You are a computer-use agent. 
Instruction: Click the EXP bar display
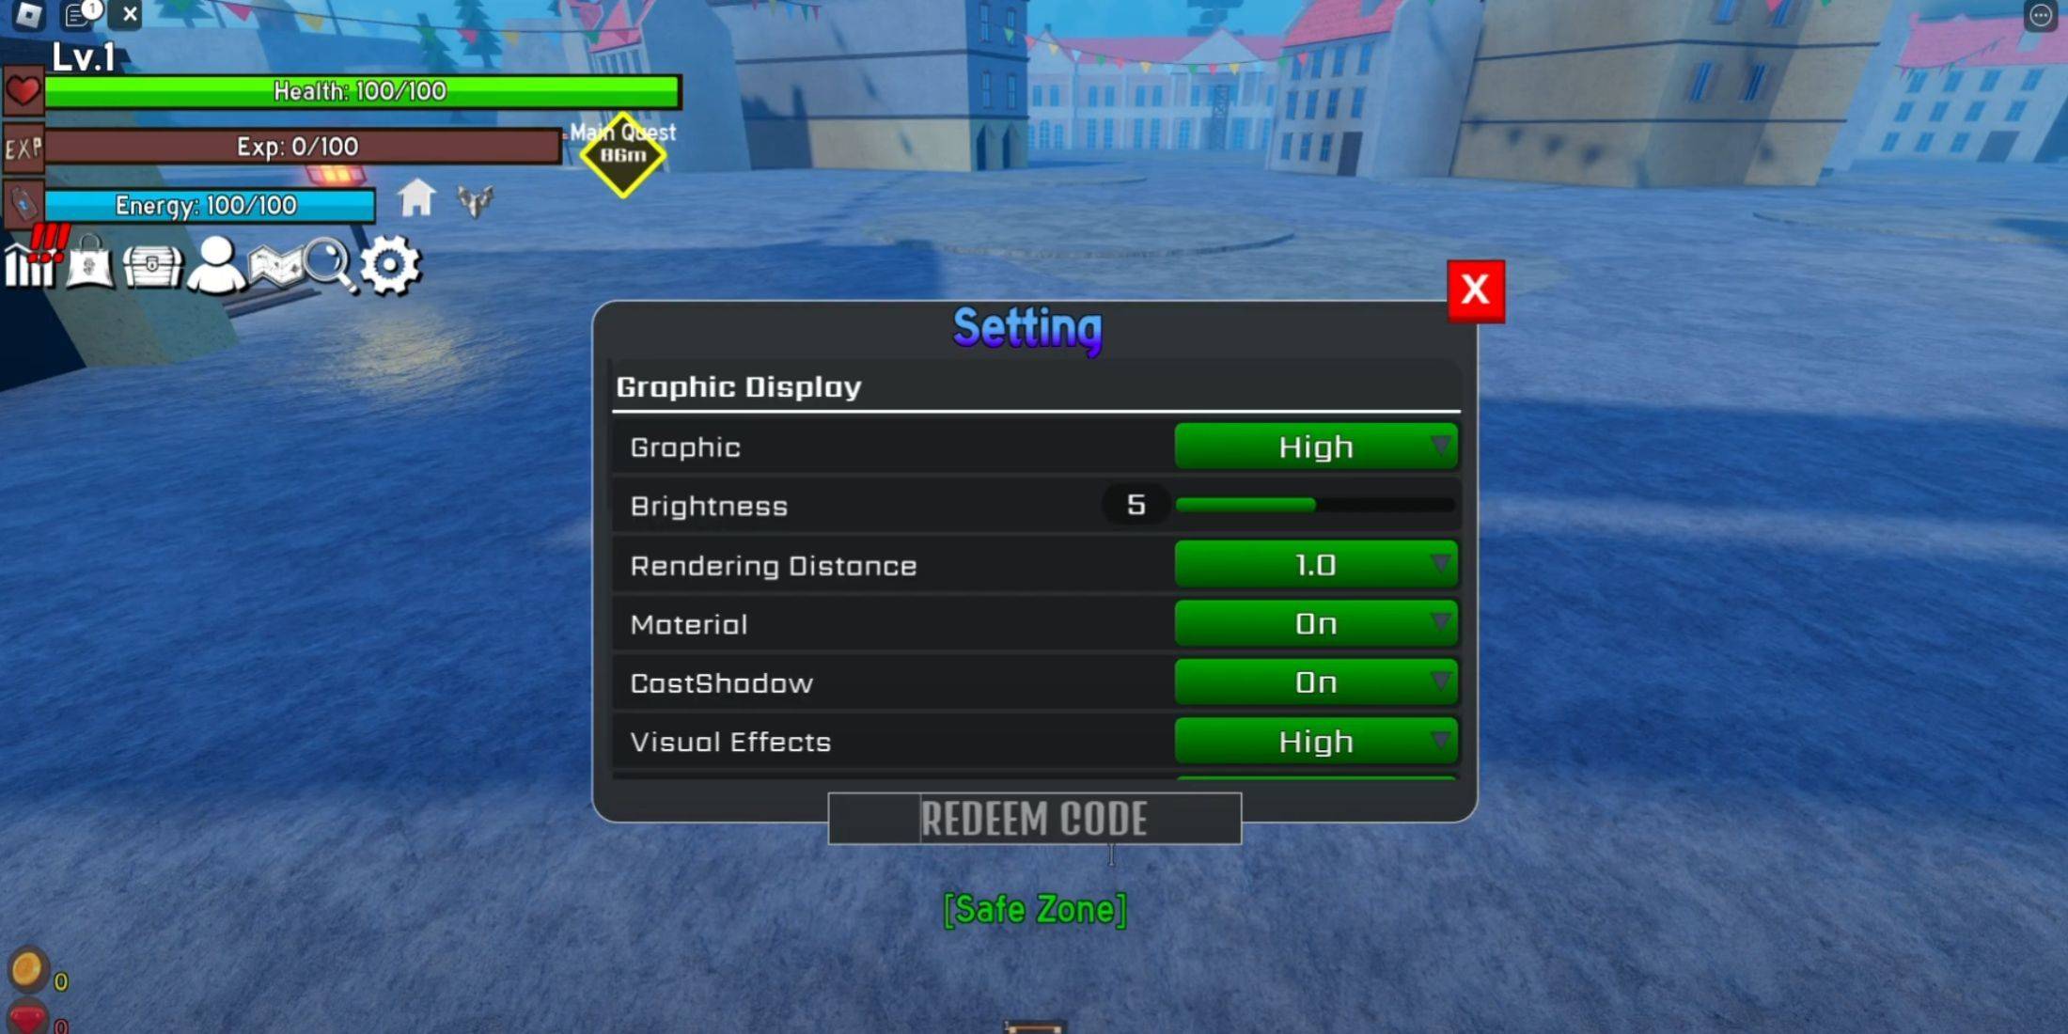pos(297,147)
